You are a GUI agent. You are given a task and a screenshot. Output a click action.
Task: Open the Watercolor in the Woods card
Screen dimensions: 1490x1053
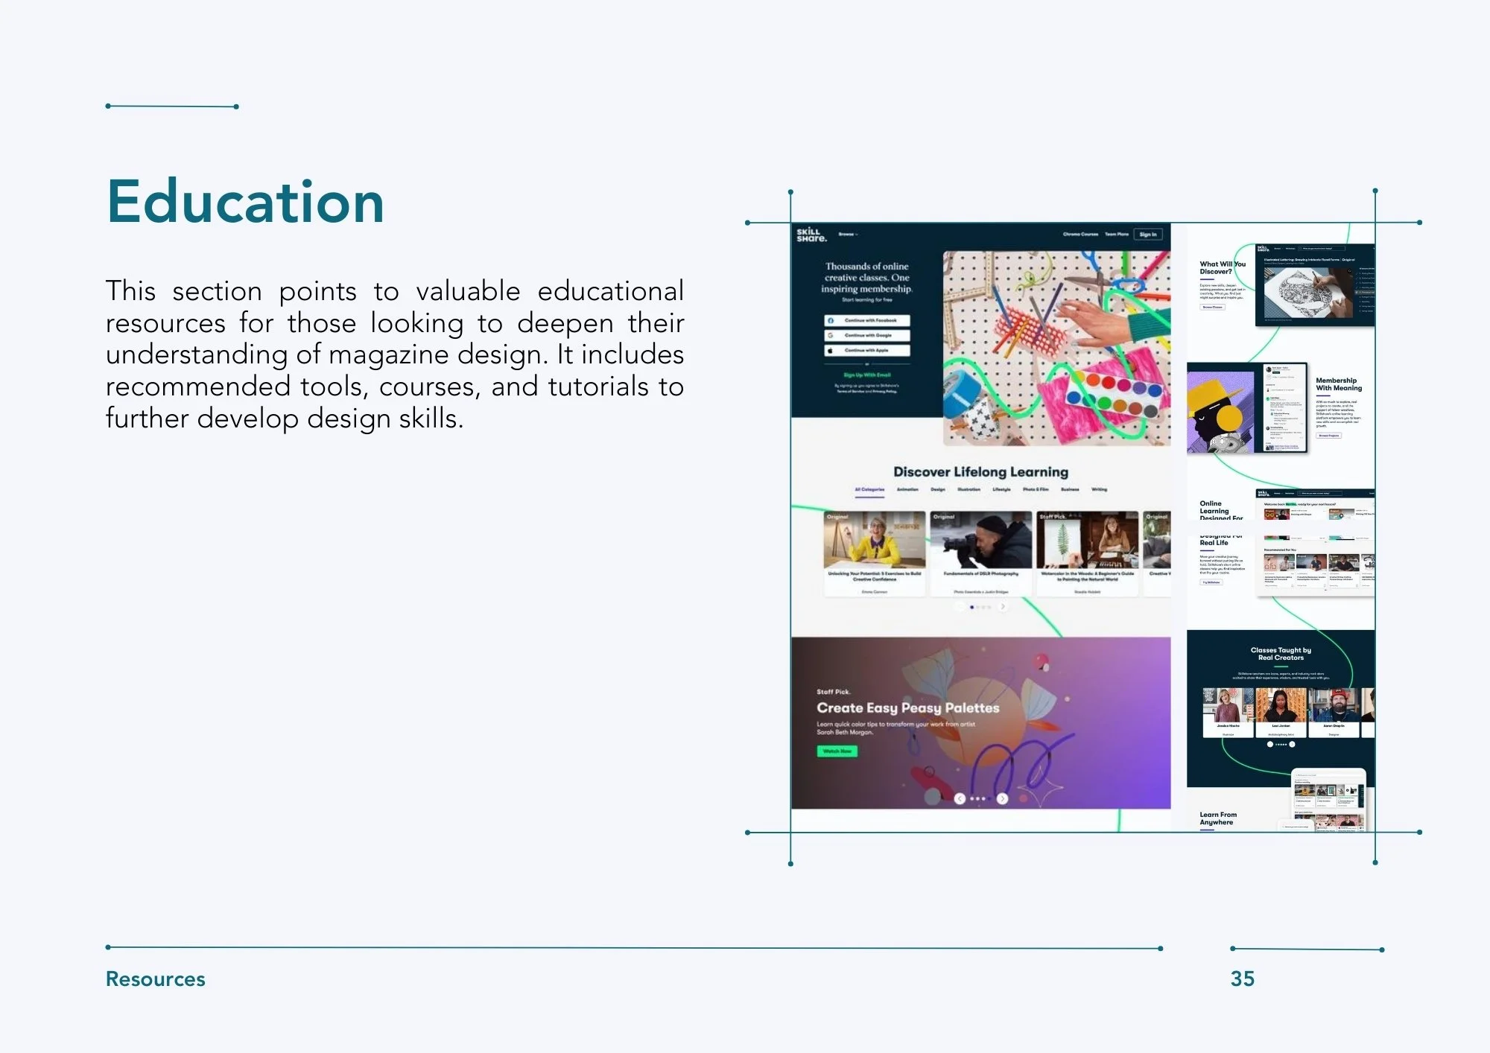(1088, 553)
